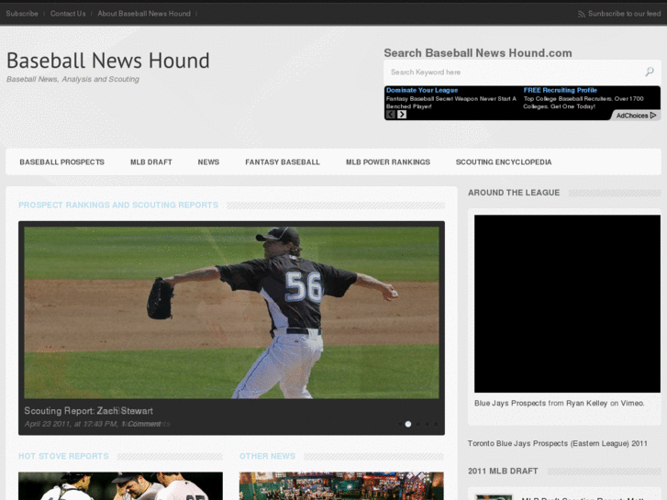Image resolution: width=667 pixels, height=500 pixels.
Task: Click the RSS feed icon
Action: [x=581, y=14]
